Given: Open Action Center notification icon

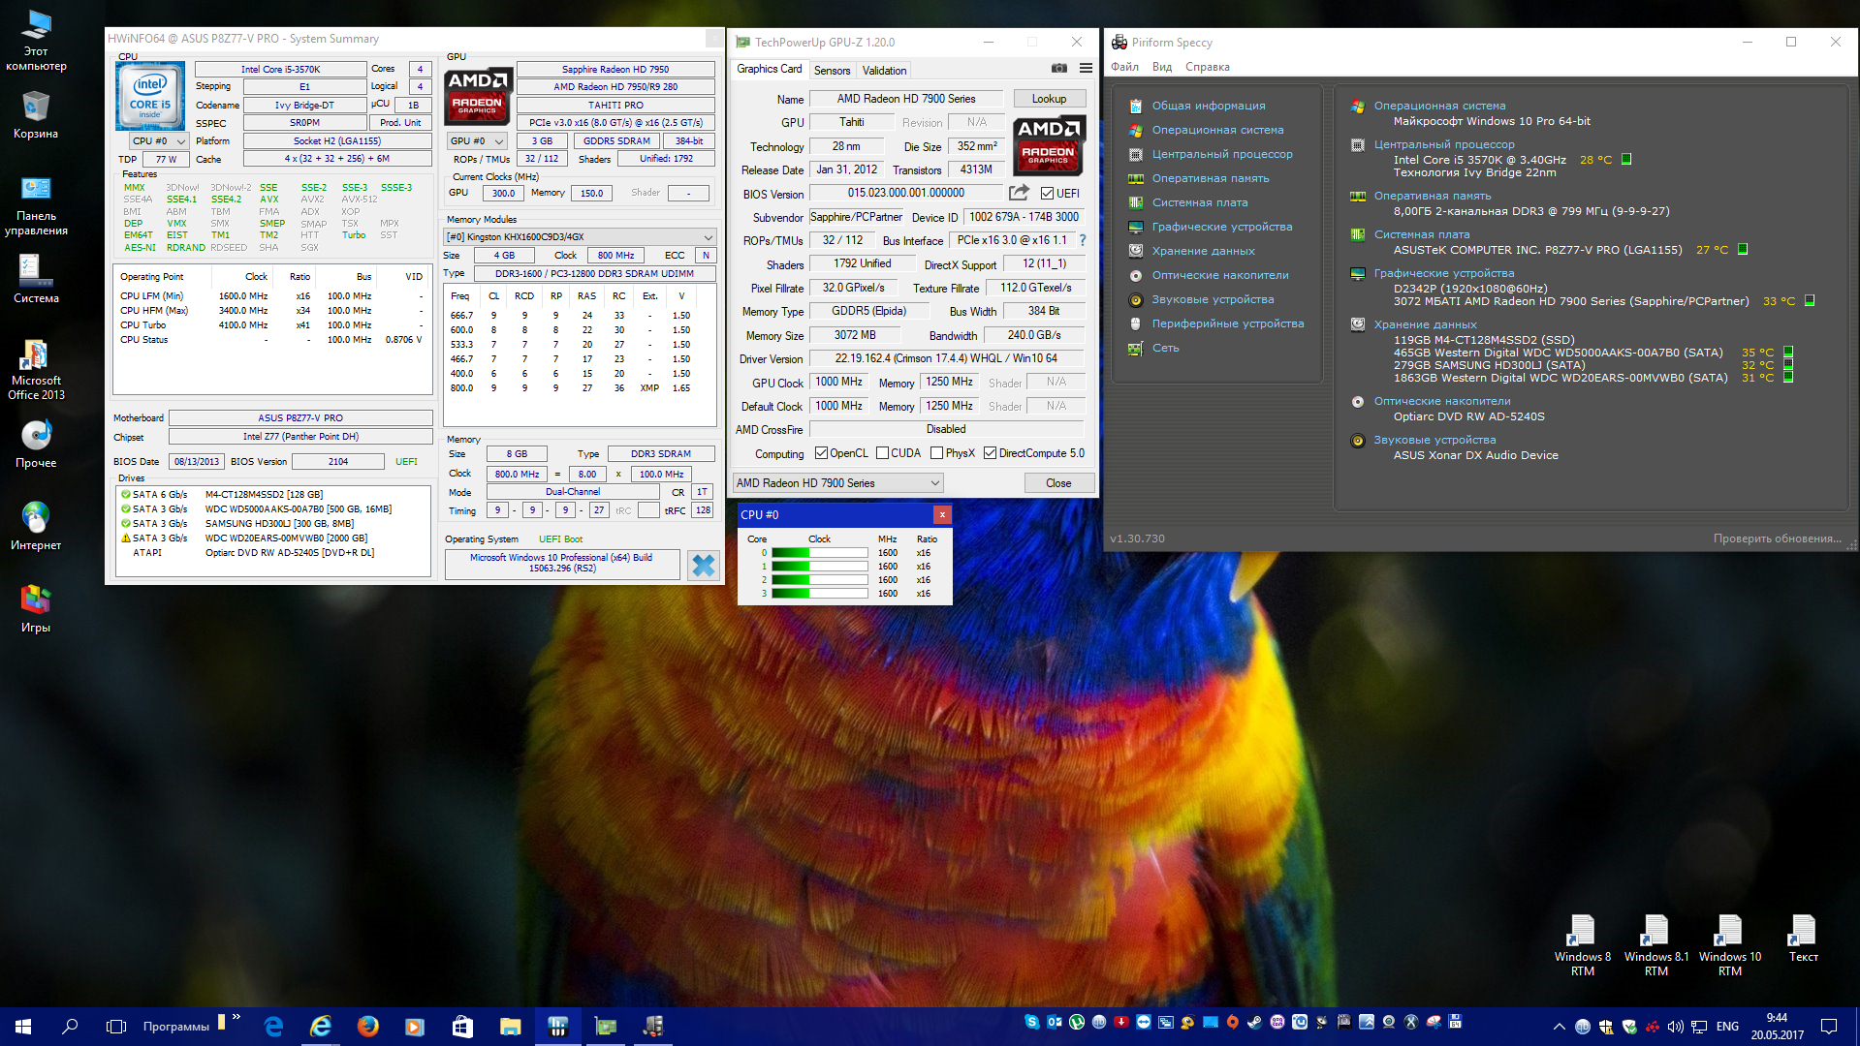Looking at the screenshot, I should pos(1829,1026).
